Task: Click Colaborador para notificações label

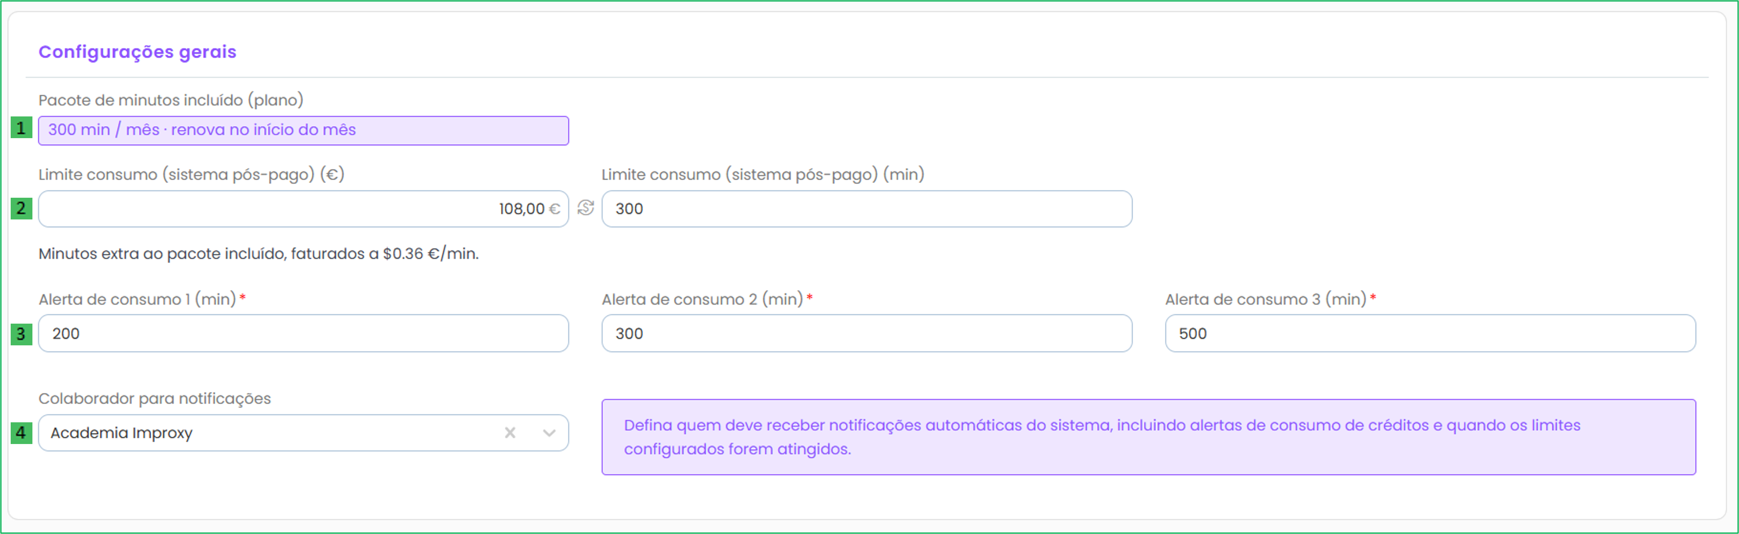Action: [x=155, y=399]
